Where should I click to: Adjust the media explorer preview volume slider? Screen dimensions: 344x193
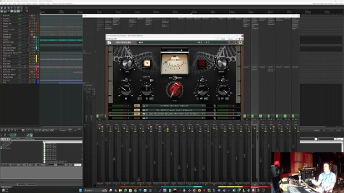click(55, 165)
